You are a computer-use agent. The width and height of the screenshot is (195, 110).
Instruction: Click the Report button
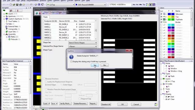93,104
